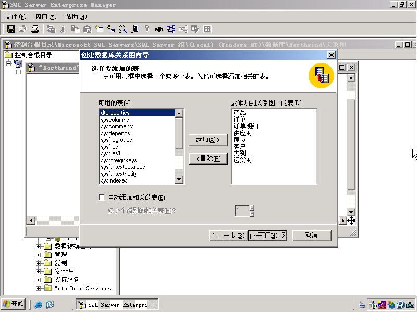Click the Print icon in the toolbar
The width and height of the screenshot is (417, 312).
(x=34, y=29)
